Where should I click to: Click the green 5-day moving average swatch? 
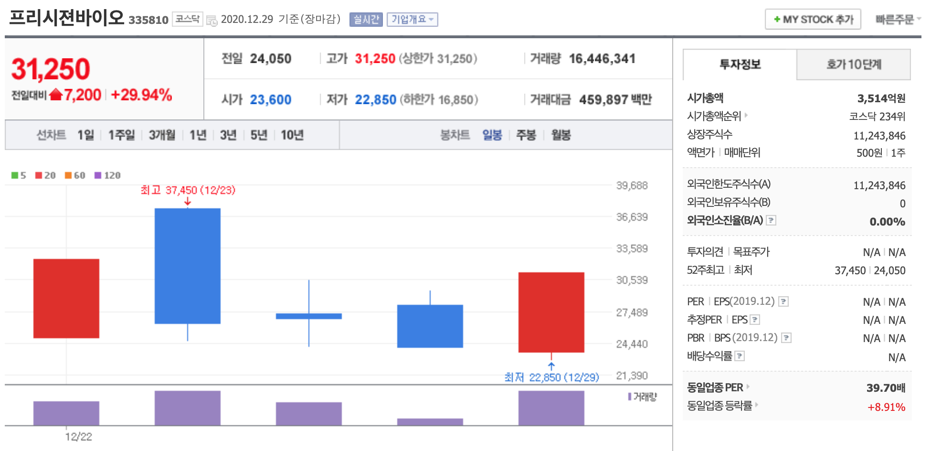pyautogui.click(x=15, y=175)
